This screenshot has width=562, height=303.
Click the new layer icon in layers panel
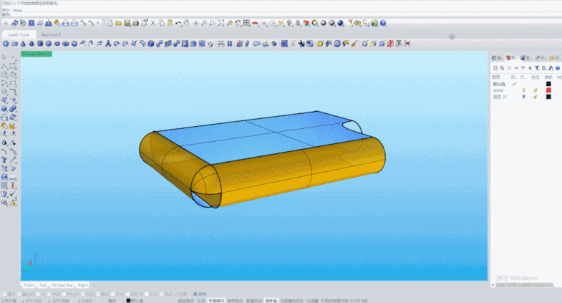(495, 67)
